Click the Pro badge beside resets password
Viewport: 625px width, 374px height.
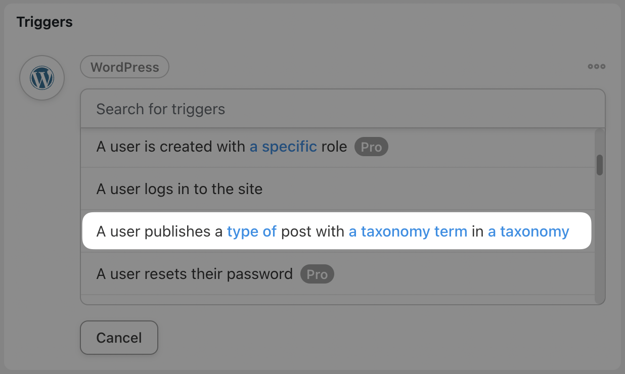click(x=317, y=274)
